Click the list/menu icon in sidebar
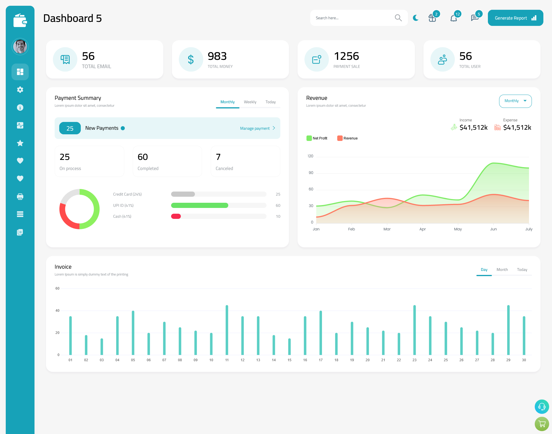This screenshot has width=552, height=434. click(x=20, y=214)
